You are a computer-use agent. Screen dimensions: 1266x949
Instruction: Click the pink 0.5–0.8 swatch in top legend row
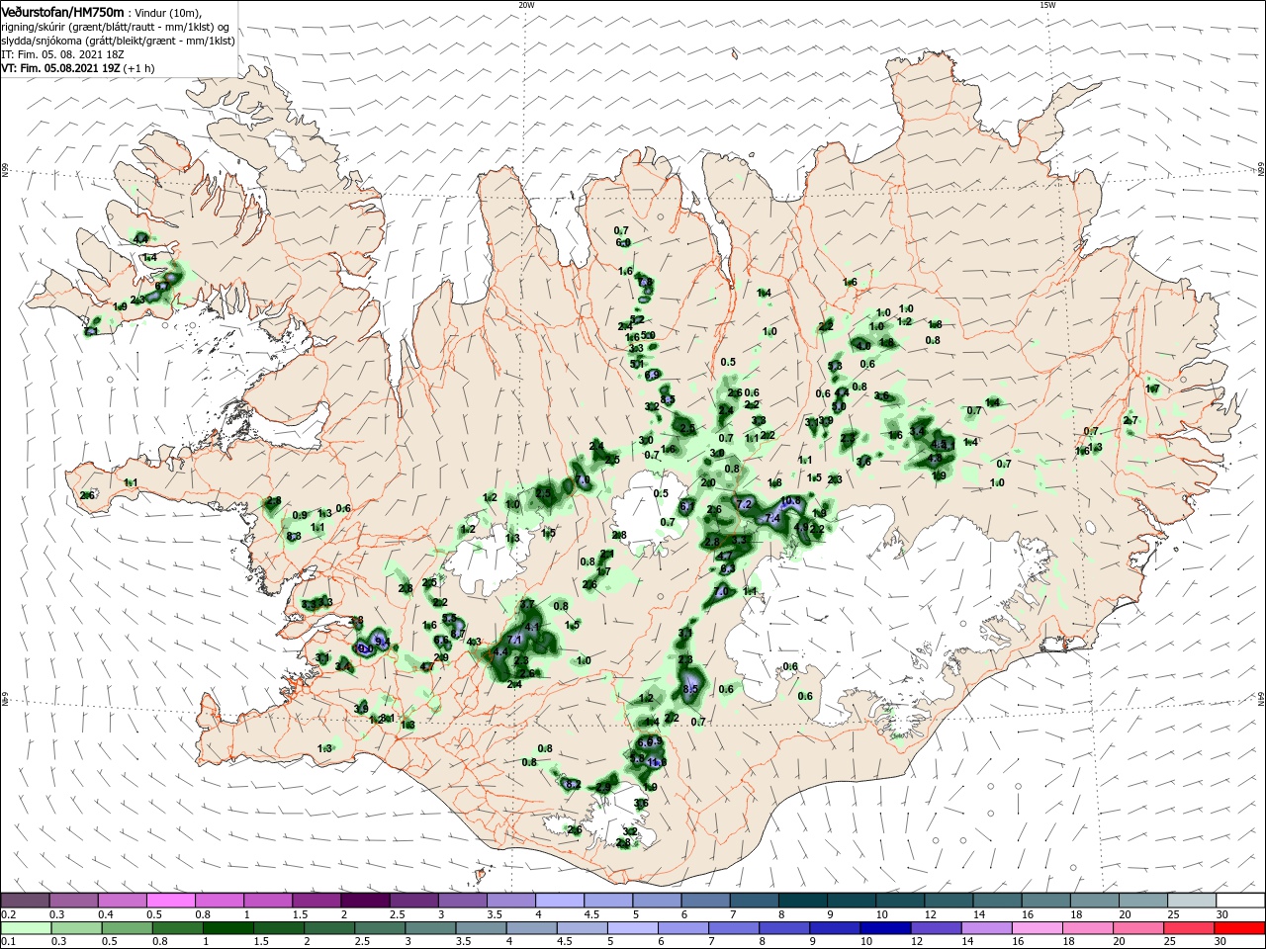[170, 901]
